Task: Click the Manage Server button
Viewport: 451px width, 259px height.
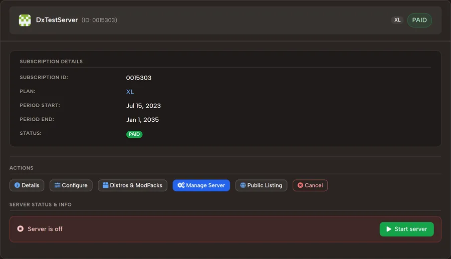Action: click(201, 185)
